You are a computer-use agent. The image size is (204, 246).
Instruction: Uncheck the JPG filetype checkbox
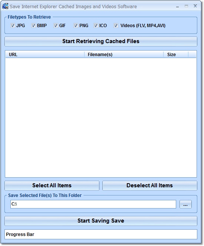13,25
